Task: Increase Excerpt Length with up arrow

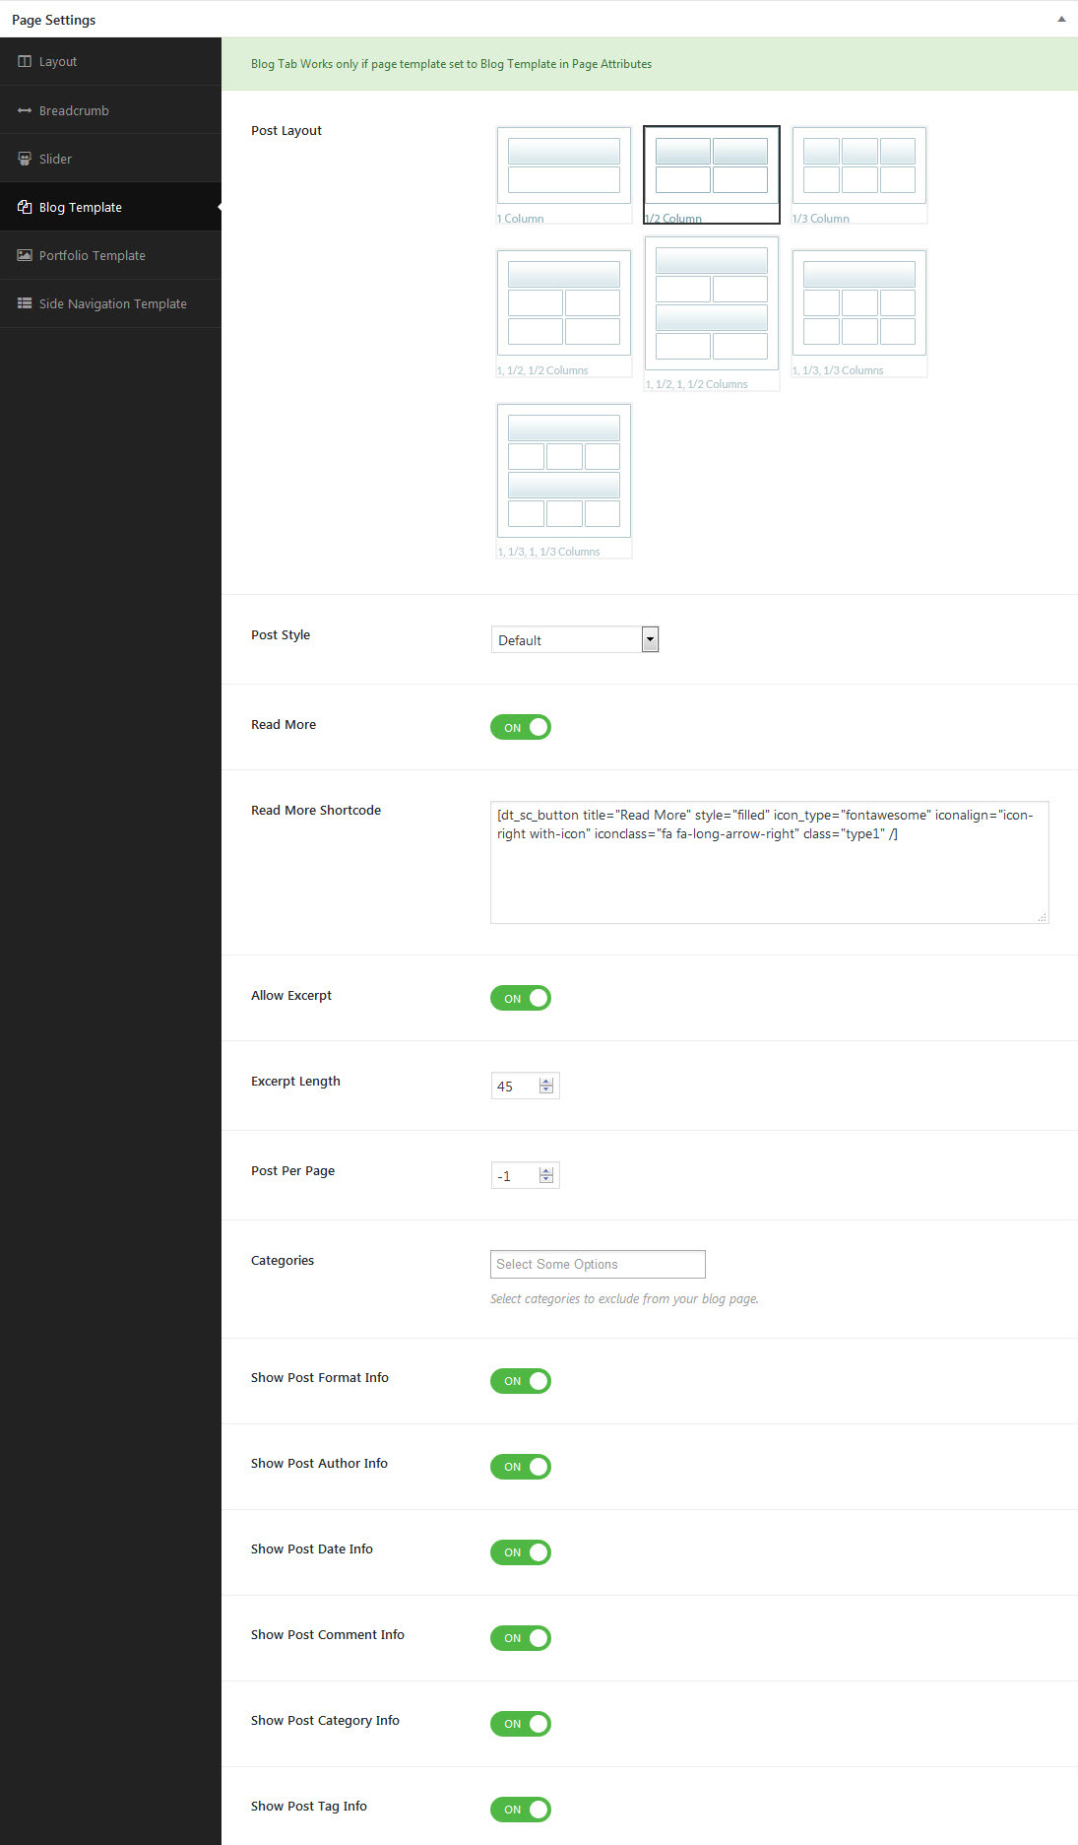Action: tap(546, 1082)
